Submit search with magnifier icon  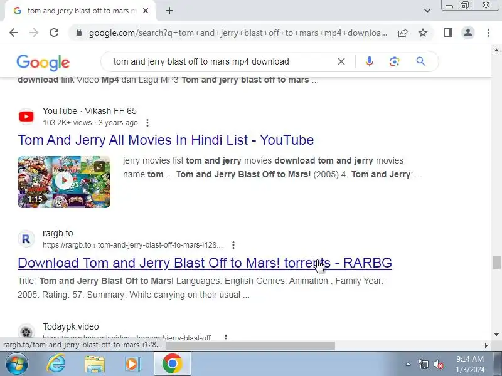tap(420, 61)
